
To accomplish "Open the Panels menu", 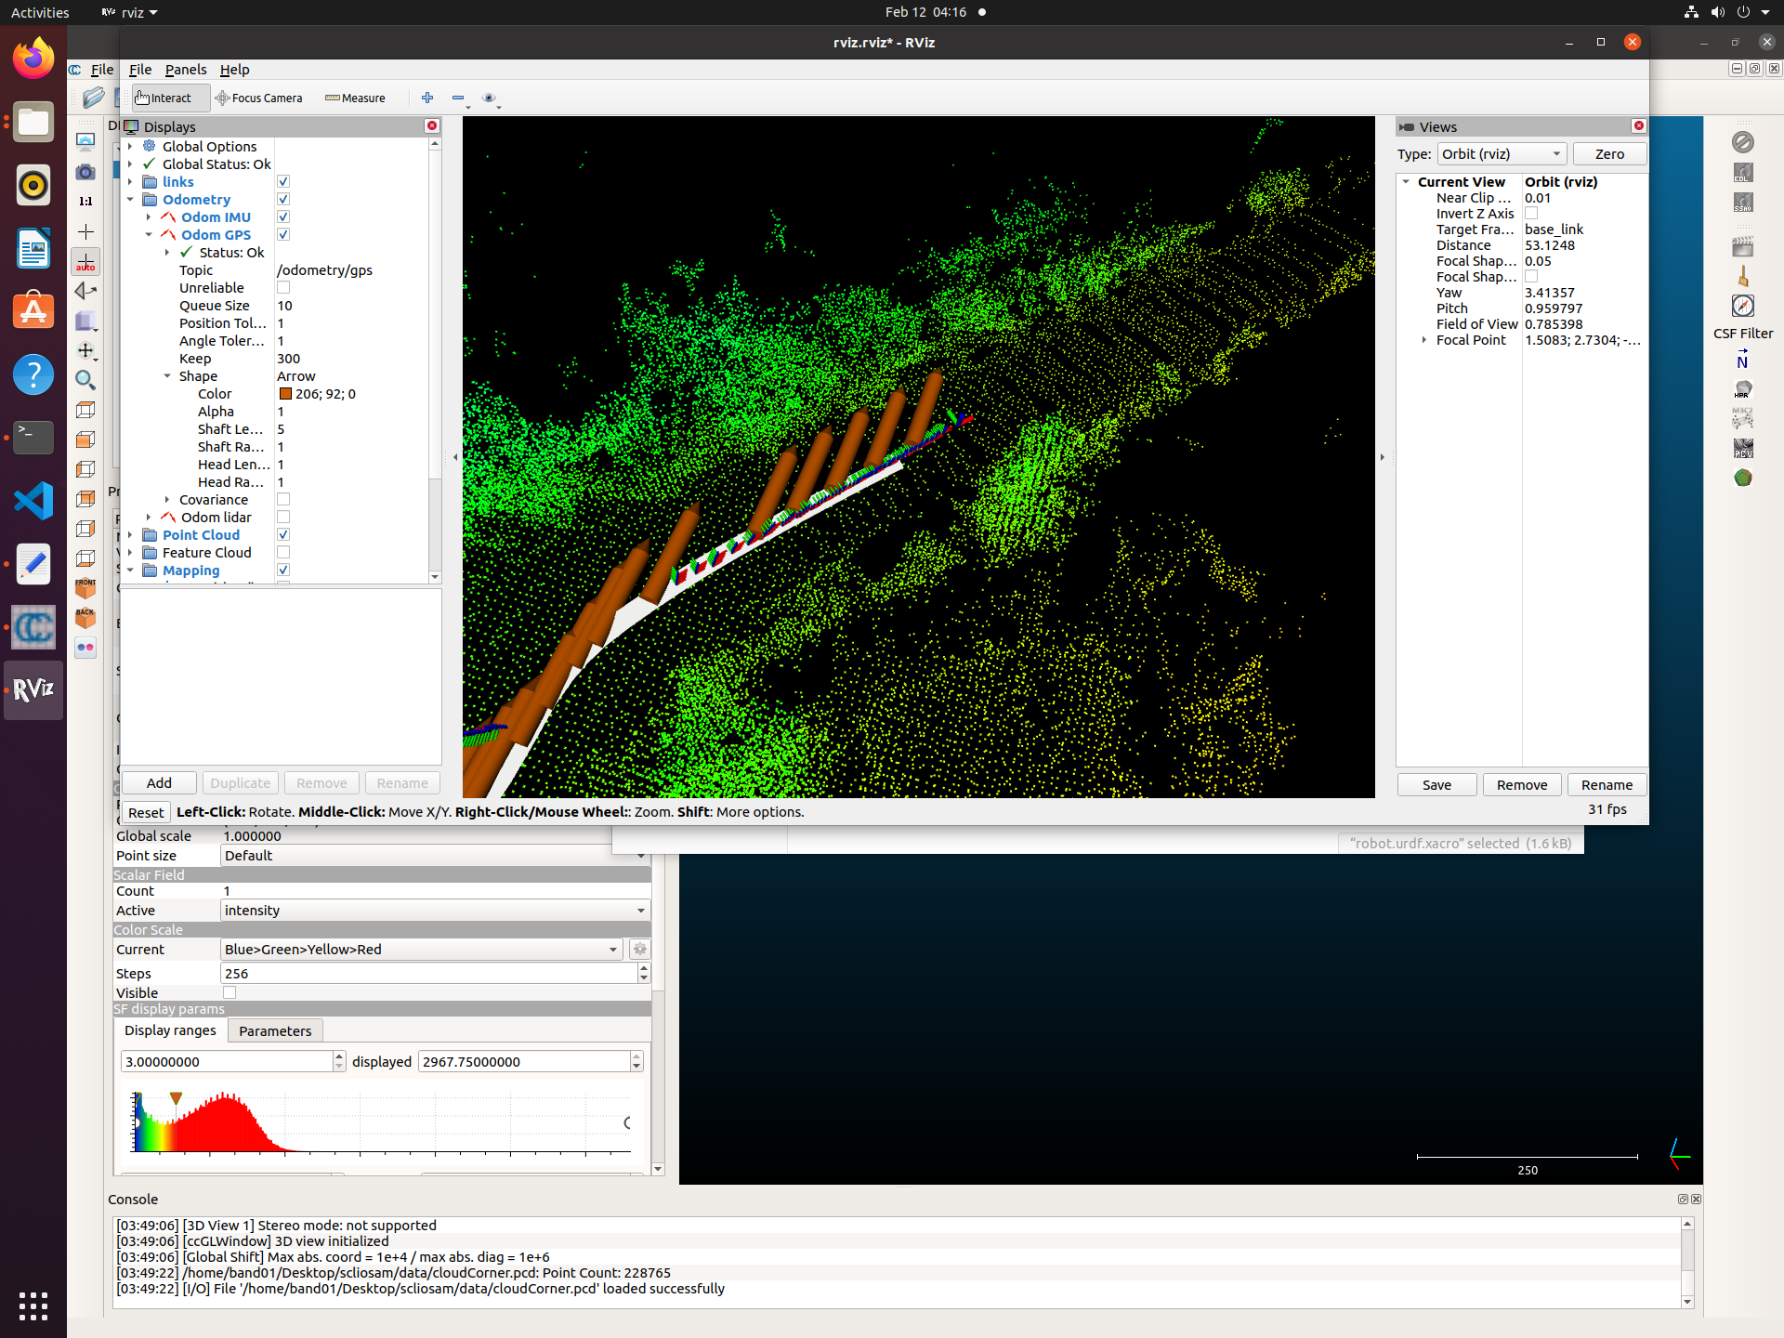I will (186, 70).
